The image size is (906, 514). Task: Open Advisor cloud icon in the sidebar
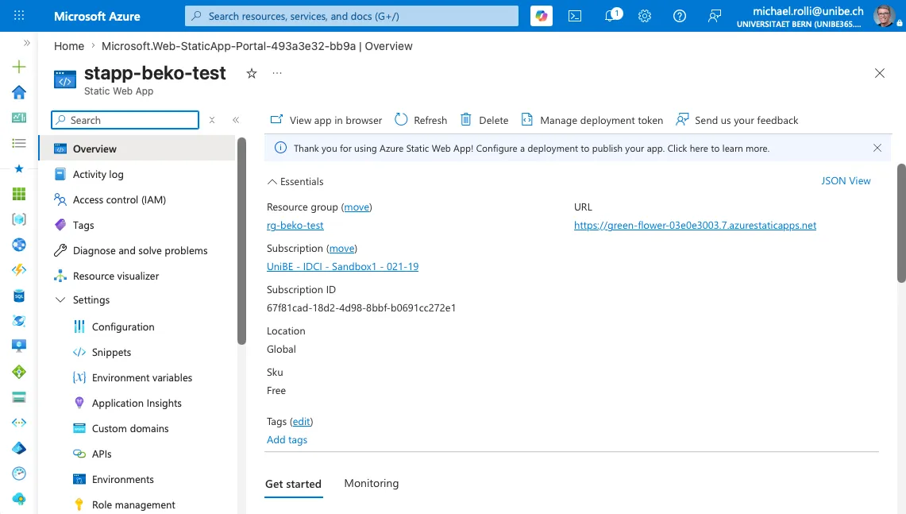(19, 499)
